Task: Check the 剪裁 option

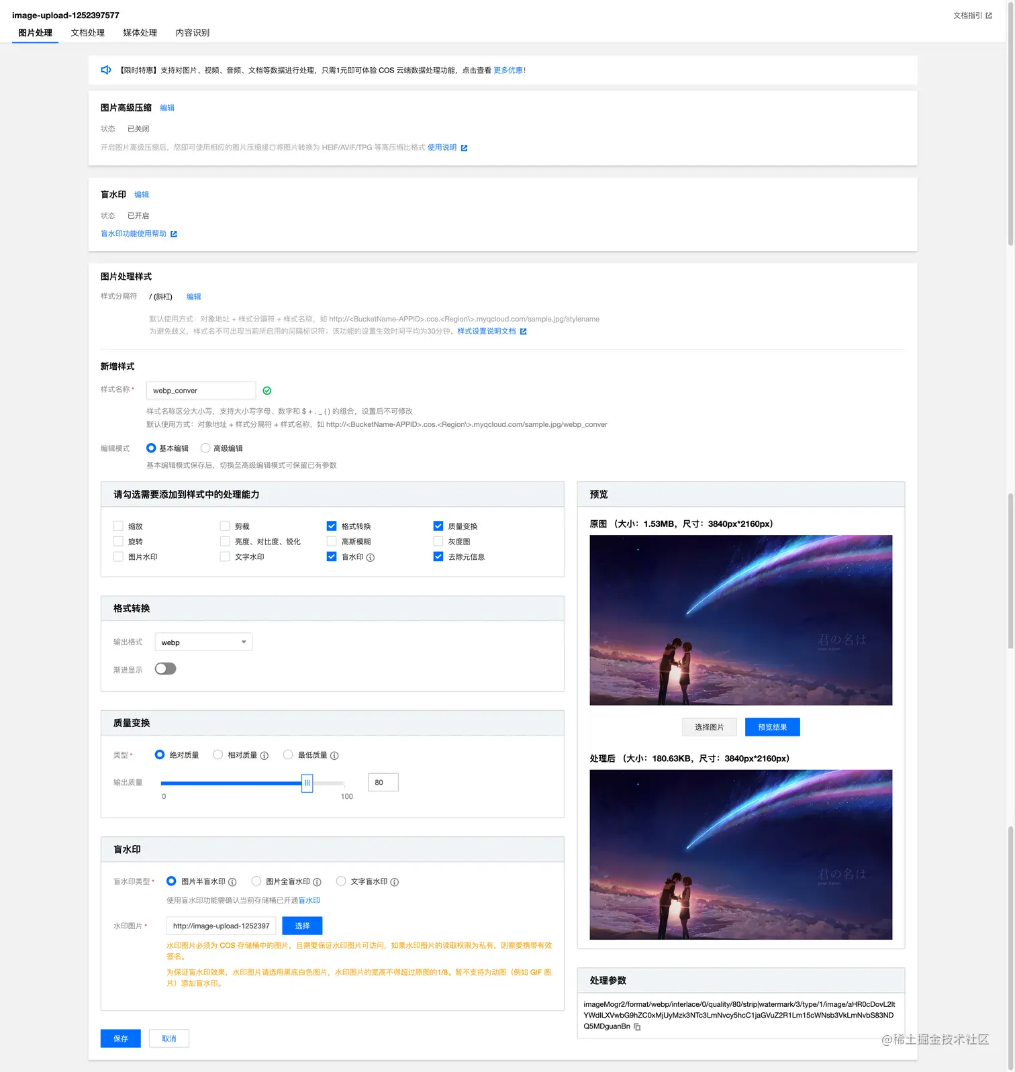Action: [225, 526]
